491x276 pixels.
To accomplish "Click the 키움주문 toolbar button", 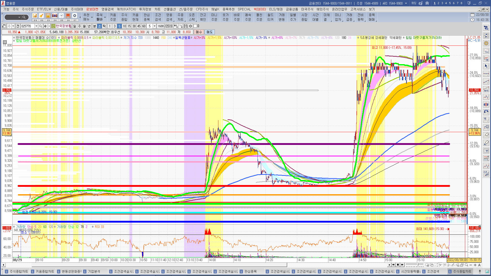I will pyautogui.click(x=113, y=17).
